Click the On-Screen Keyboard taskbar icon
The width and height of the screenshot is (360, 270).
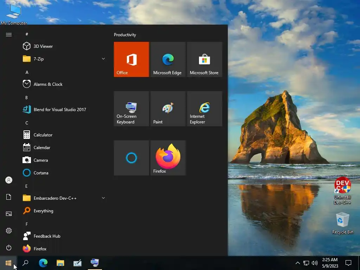point(95,263)
